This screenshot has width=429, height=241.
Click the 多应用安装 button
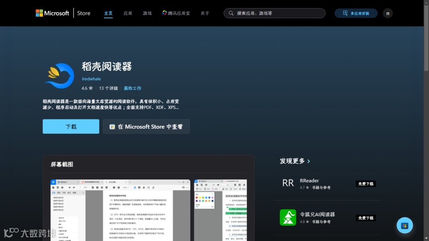(356, 13)
